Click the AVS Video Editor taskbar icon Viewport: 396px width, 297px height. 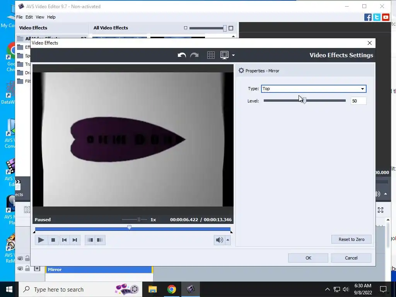point(191,289)
